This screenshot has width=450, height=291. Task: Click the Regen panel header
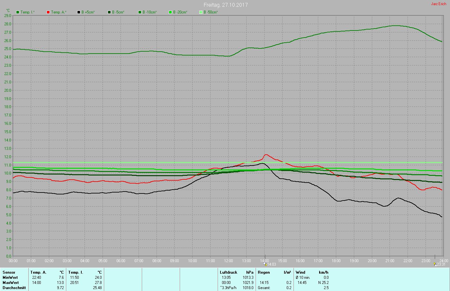tap(264, 272)
